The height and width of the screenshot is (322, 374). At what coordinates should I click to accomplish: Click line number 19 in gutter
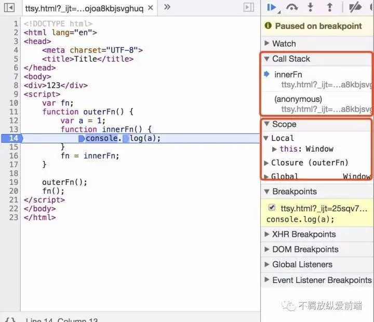(x=14, y=182)
